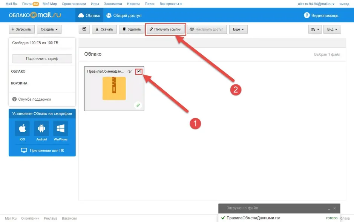Image resolution: width=354 pixels, height=222 pixels.
Task: Click the Облако breadcrumb heading
Action: coord(93,54)
